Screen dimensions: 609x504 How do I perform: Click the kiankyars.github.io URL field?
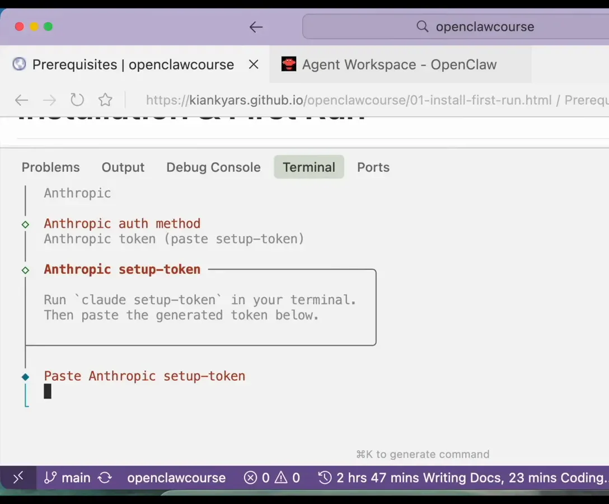(377, 100)
